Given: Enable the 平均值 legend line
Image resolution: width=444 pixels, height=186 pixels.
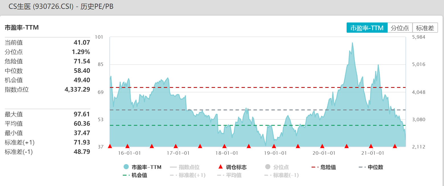Looking at the screenshot, I should click(x=229, y=175).
